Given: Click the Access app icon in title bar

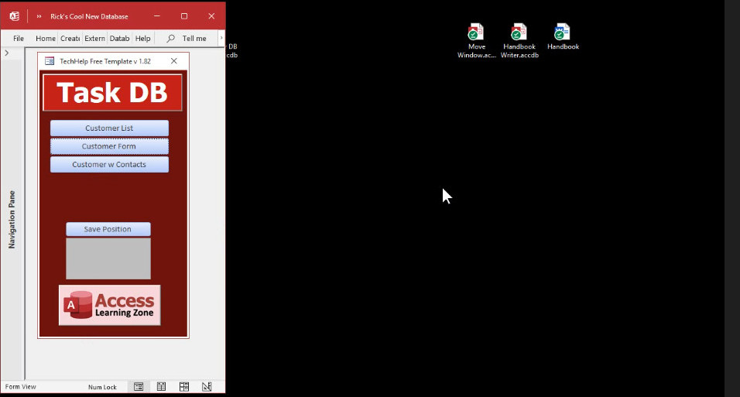Looking at the screenshot, I should pyautogui.click(x=14, y=16).
